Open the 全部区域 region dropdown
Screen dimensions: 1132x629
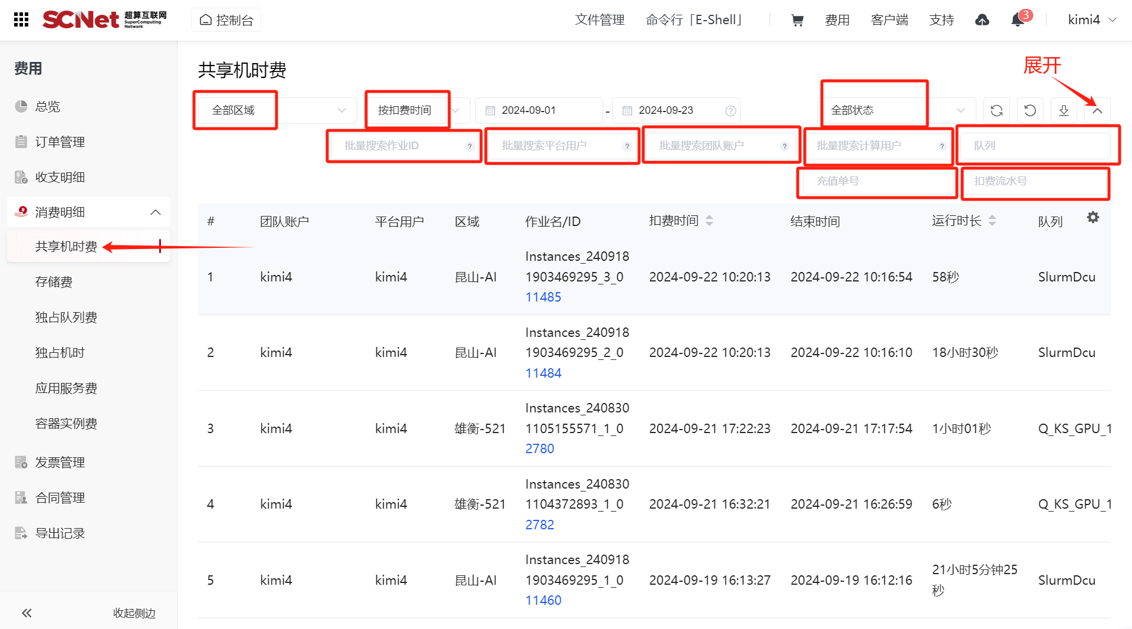277,110
